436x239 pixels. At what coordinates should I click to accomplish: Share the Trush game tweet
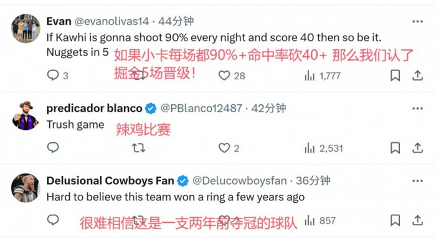417,148
